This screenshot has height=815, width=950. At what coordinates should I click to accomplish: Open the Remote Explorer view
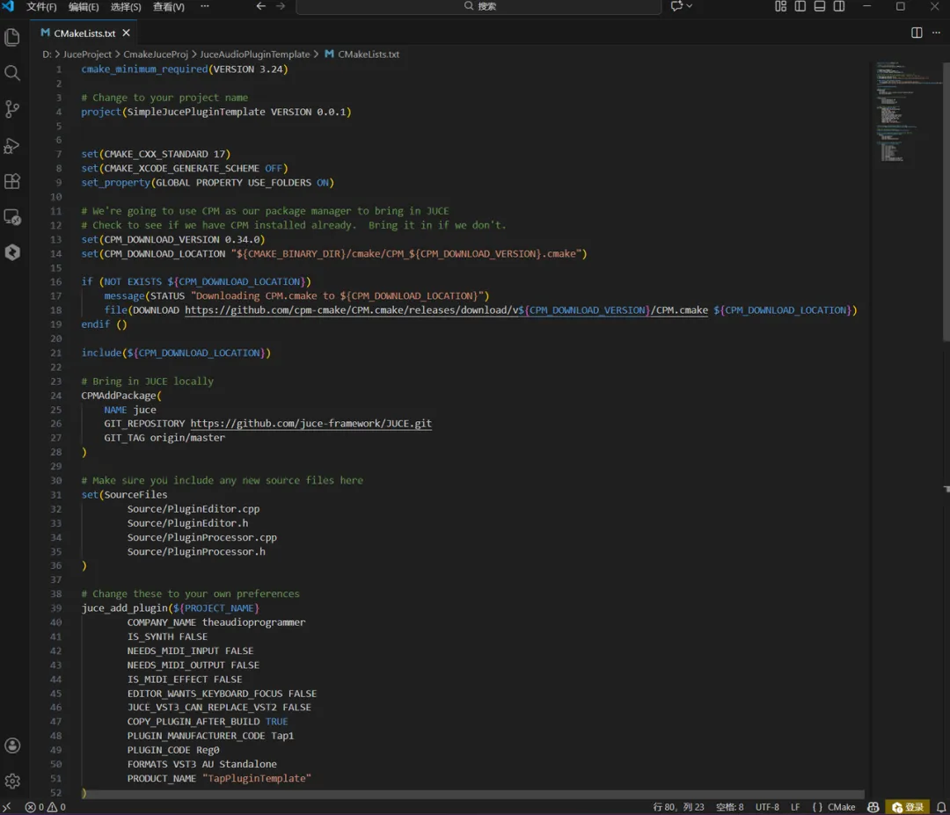[x=12, y=216]
